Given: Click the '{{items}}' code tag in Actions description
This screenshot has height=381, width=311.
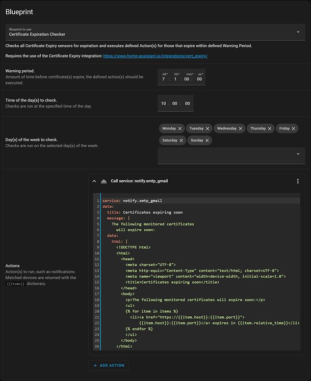Looking at the screenshot, I should [x=16, y=284].
